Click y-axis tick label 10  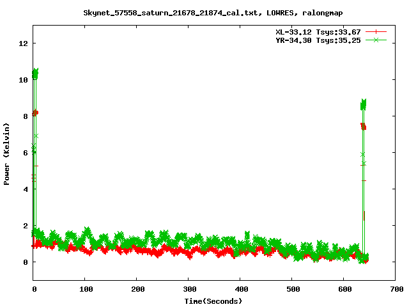pos(24,80)
